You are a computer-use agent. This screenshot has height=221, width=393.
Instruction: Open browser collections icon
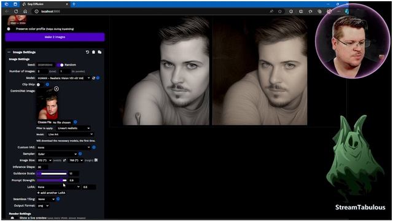(x=319, y=12)
